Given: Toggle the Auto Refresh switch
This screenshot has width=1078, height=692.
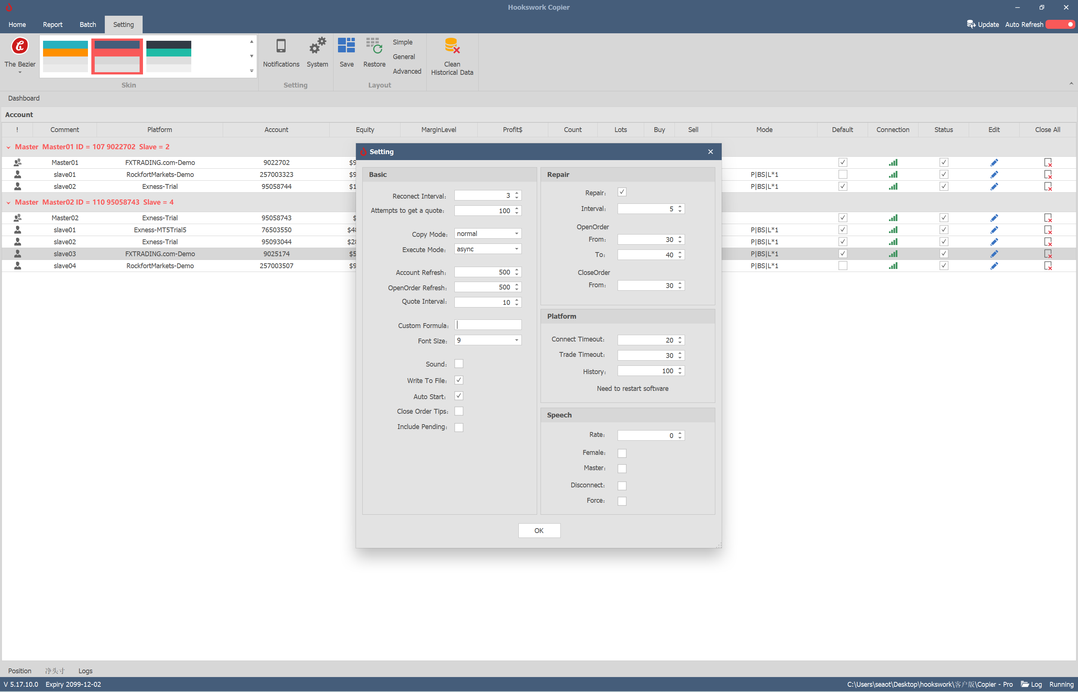Looking at the screenshot, I should (x=1060, y=24).
